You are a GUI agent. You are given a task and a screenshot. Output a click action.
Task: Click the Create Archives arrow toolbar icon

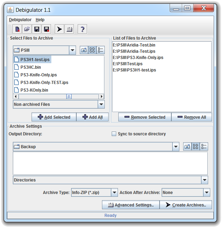point(59,29)
